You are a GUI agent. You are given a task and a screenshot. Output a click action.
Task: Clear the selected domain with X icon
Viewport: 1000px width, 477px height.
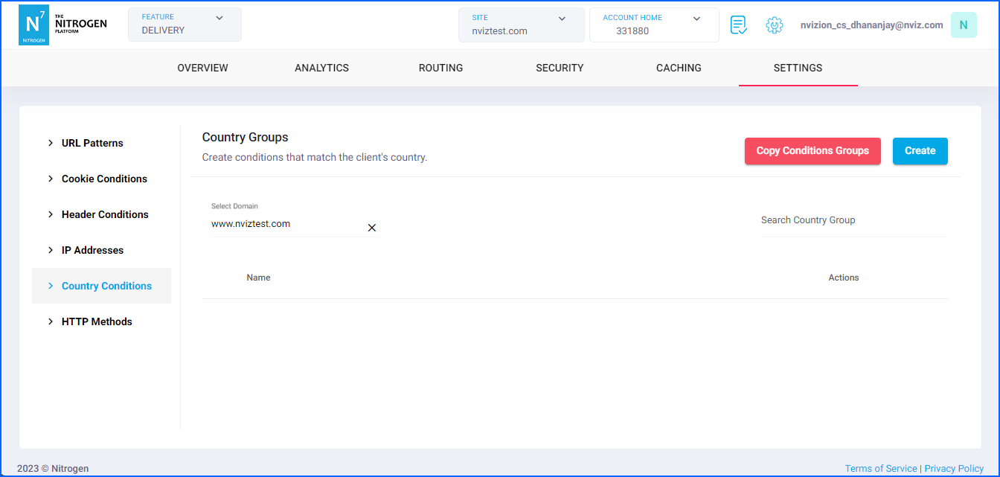(x=372, y=228)
